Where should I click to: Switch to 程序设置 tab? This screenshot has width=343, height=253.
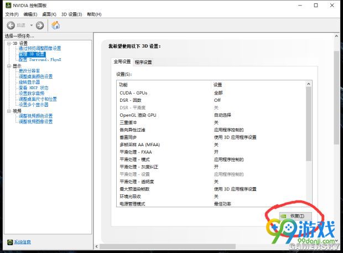point(143,62)
